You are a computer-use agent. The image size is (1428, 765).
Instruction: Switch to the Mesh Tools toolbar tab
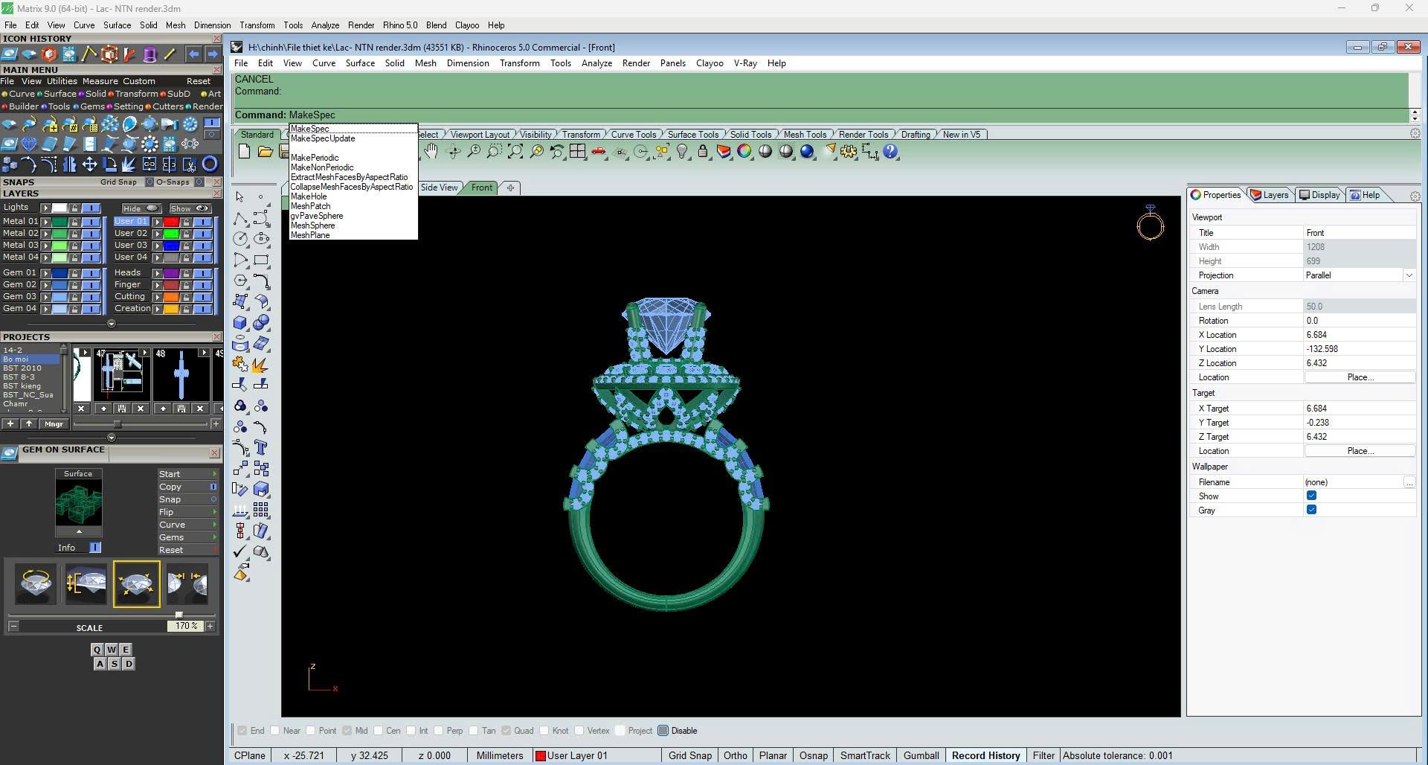805,135
